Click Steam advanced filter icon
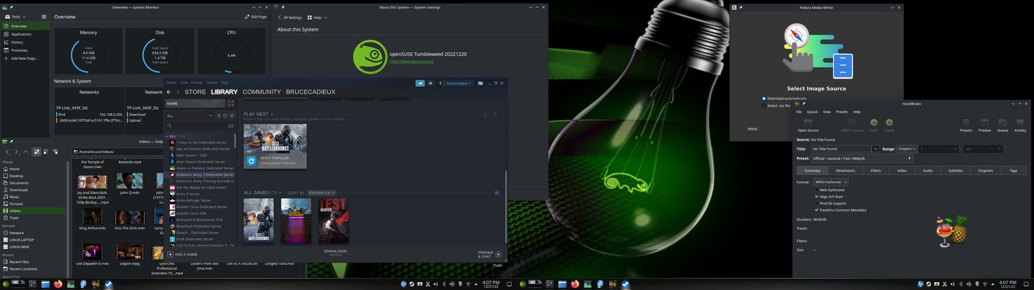 tap(230, 126)
